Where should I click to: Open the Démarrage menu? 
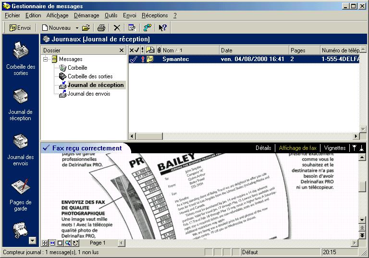coord(86,15)
